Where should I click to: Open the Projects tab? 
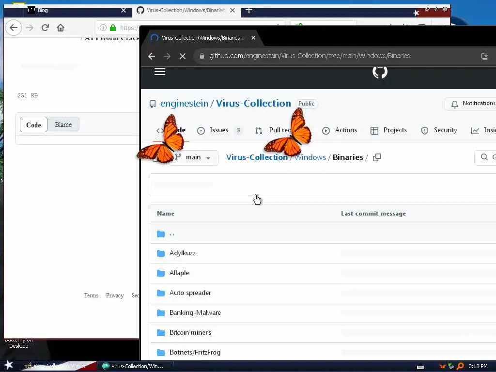[388, 130]
